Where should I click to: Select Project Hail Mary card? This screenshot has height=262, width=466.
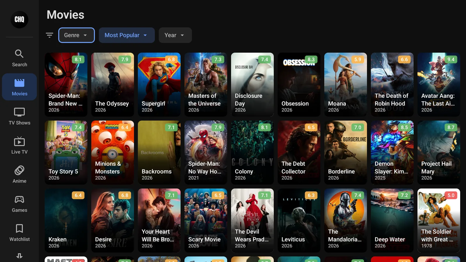point(439,153)
